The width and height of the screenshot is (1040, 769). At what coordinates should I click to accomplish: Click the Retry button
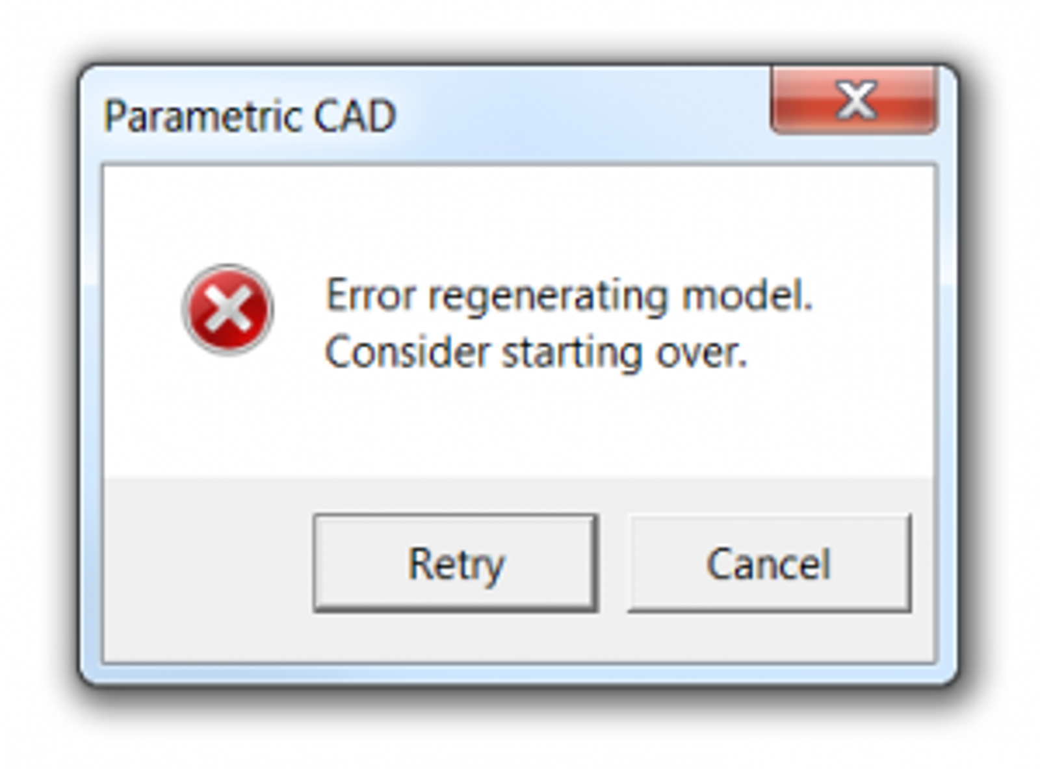[455, 562]
